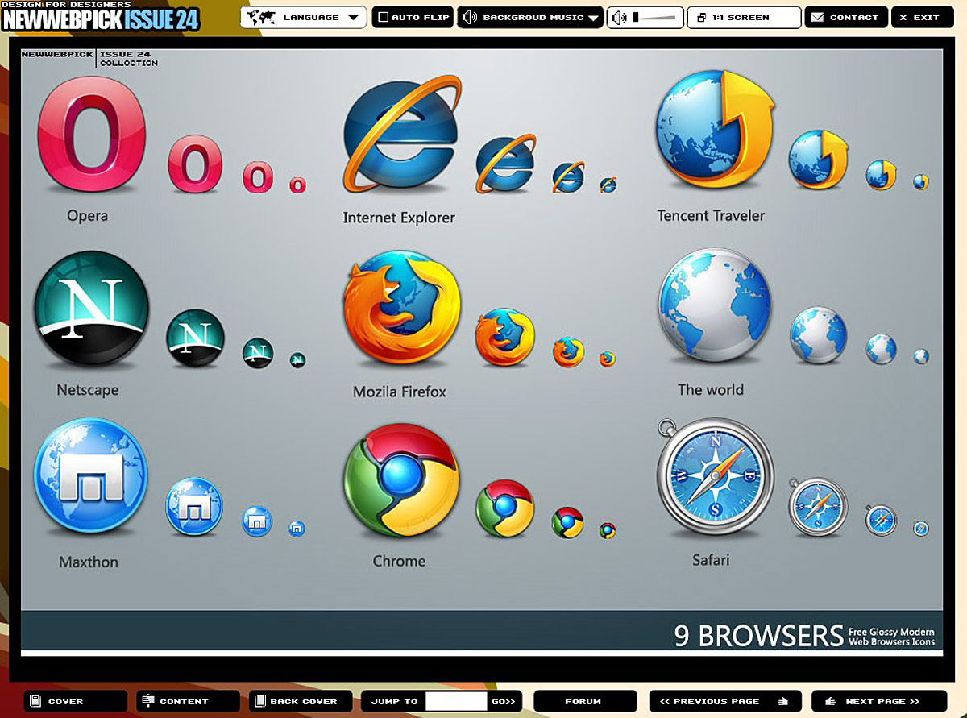Click GO>> to jump to page

(x=504, y=701)
